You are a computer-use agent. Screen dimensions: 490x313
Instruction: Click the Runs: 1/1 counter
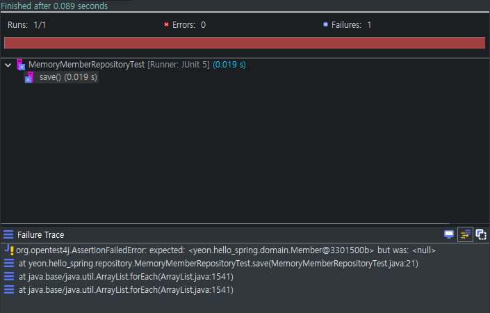27,25
